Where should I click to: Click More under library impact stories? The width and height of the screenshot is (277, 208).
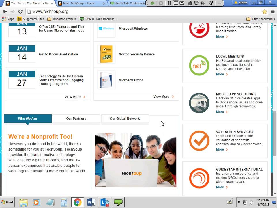coord(222,36)
